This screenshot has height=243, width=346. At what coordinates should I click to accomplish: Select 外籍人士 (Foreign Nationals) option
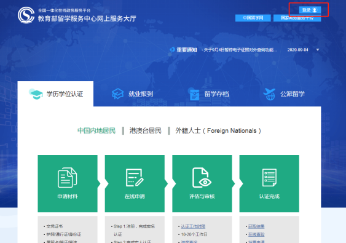(218, 130)
